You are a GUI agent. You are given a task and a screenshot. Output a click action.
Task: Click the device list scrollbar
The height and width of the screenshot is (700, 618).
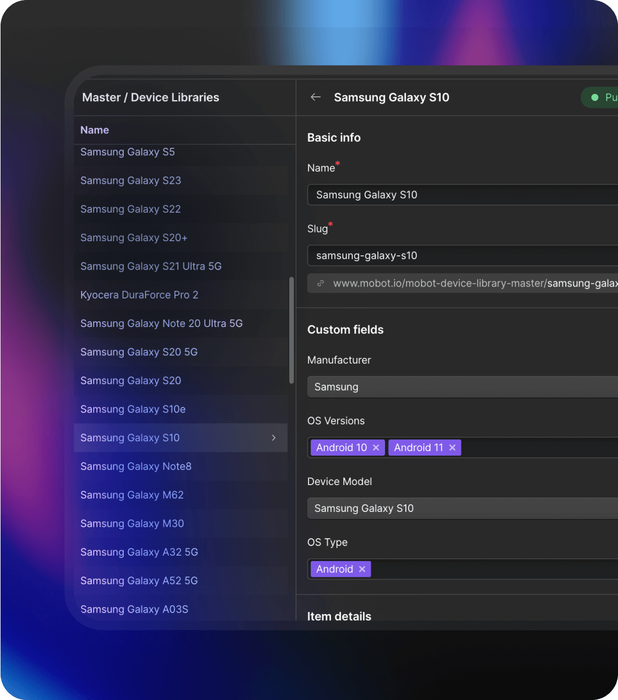tap(291, 330)
